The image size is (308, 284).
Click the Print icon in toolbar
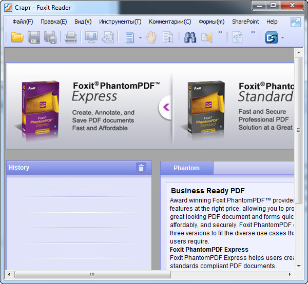[70, 37]
